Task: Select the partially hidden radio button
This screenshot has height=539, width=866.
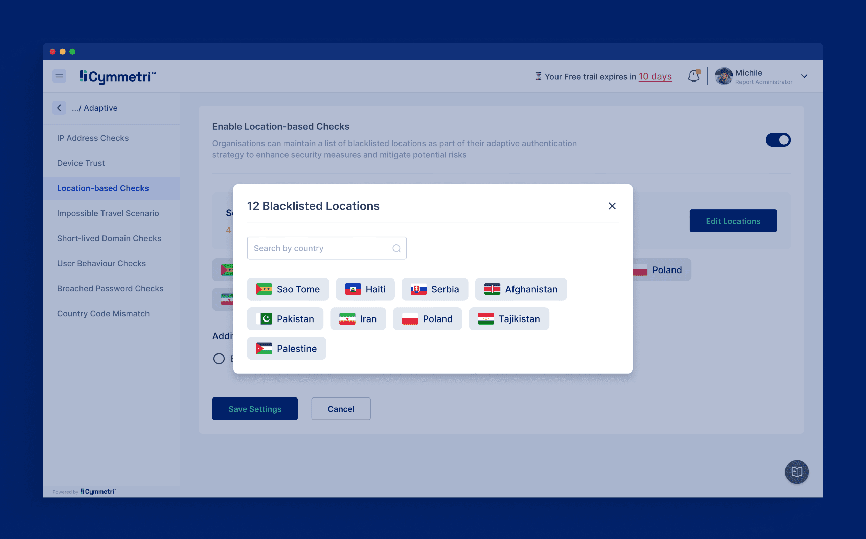Action: 219,358
